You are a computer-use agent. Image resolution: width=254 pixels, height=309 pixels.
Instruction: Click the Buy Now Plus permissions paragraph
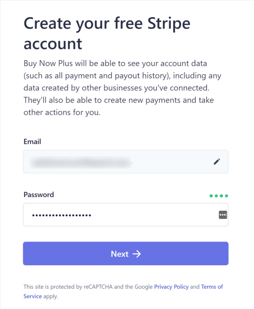[122, 88]
